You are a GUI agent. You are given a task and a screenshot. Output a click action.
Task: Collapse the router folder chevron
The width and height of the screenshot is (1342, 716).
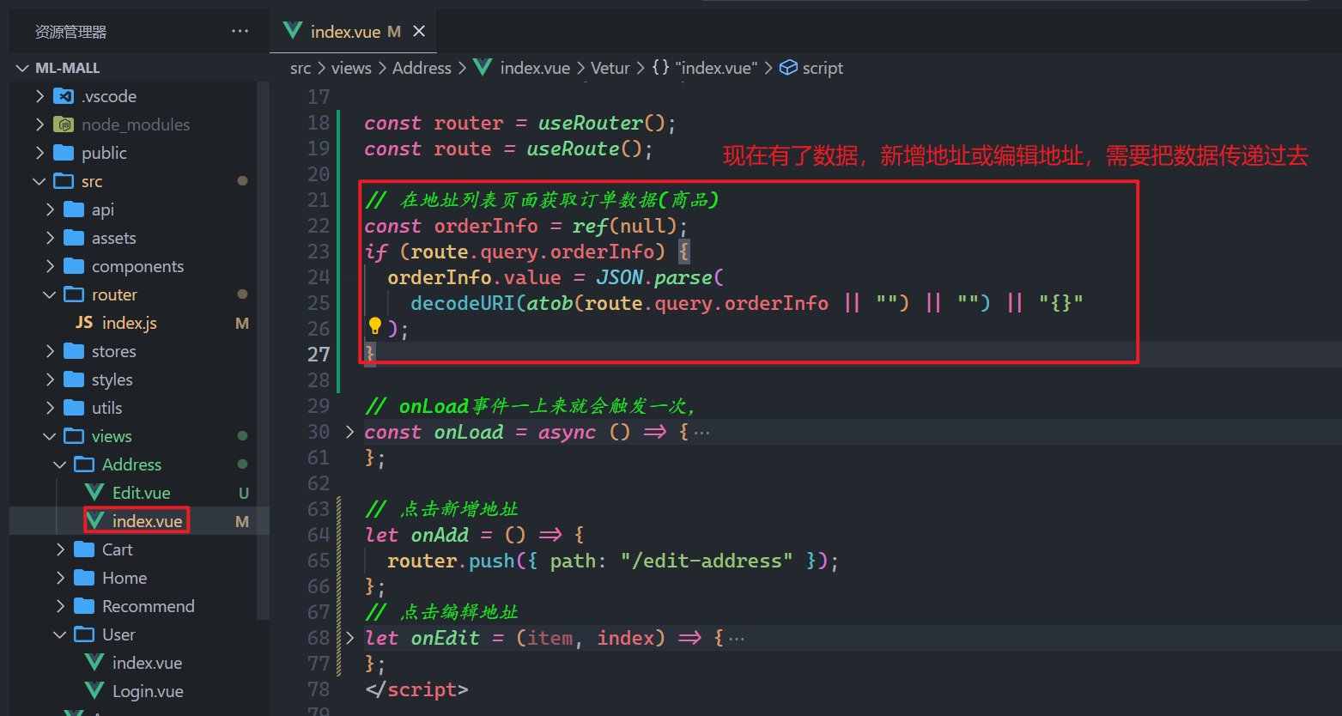(x=50, y=294)
